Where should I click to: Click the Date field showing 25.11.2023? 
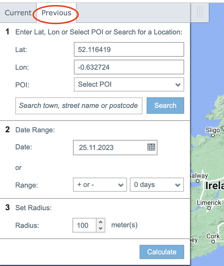110,148
